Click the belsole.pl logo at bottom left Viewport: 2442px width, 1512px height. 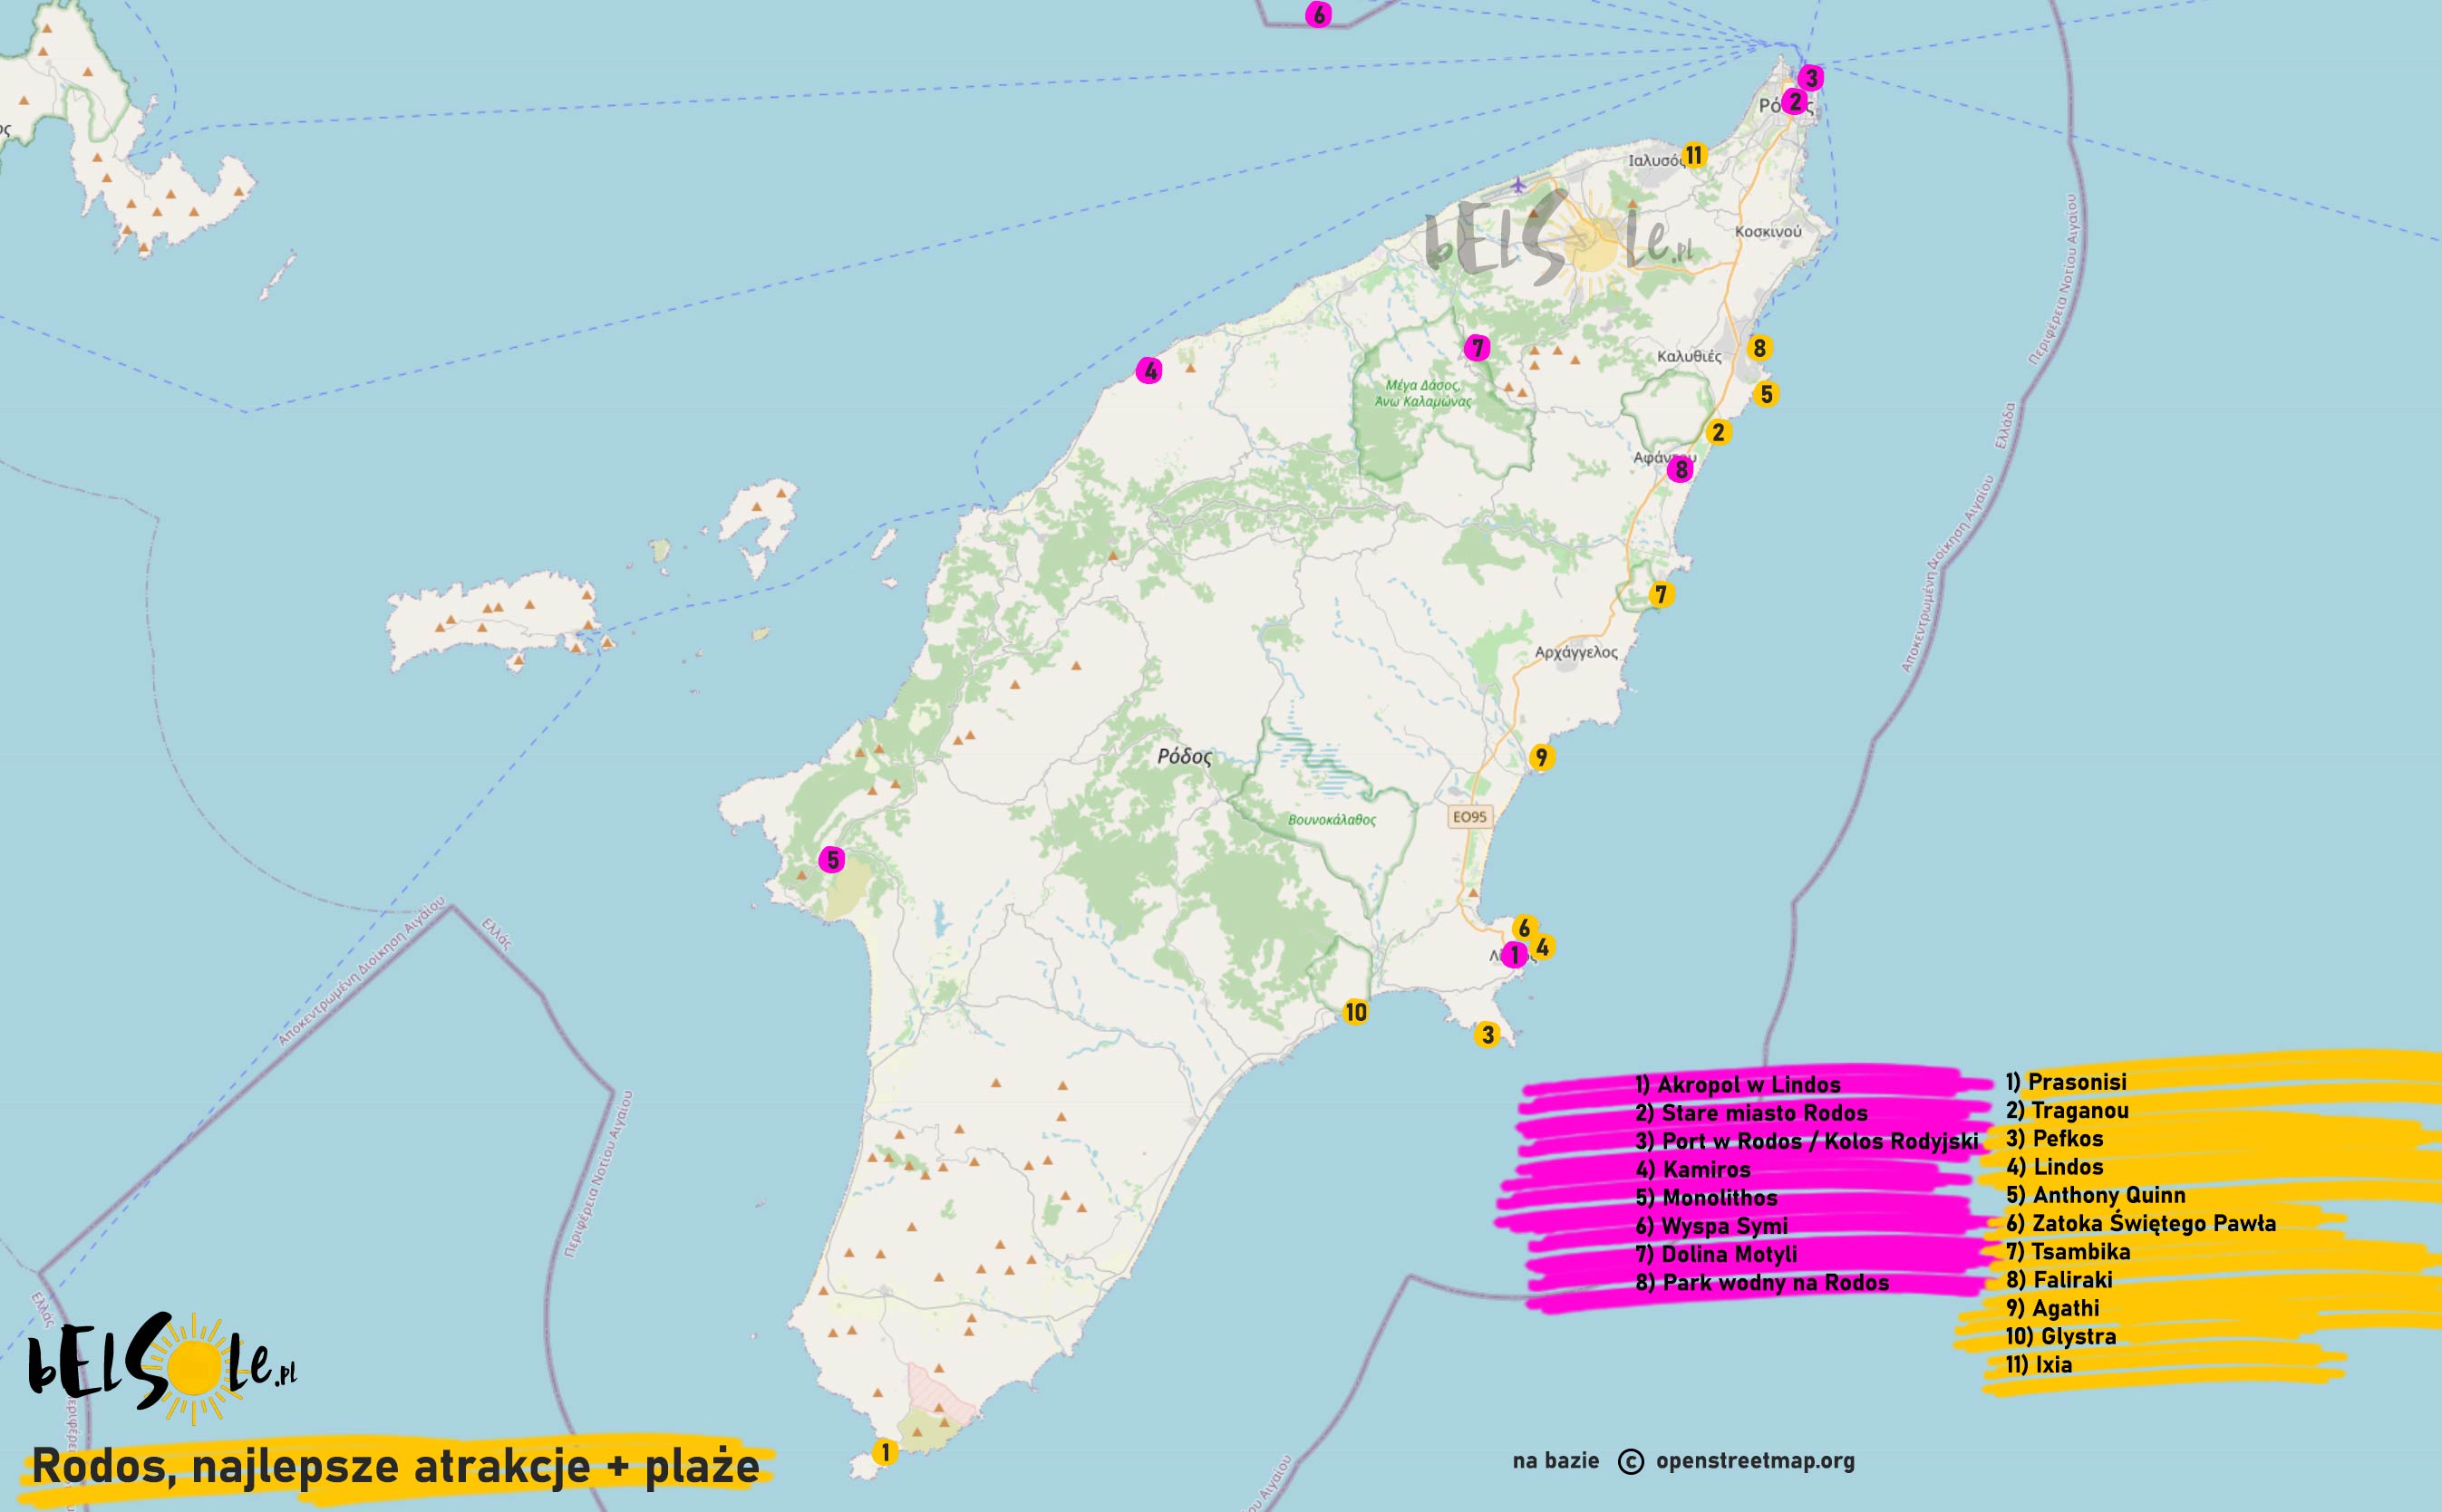pyautogui.click(x=162, y=1367)
